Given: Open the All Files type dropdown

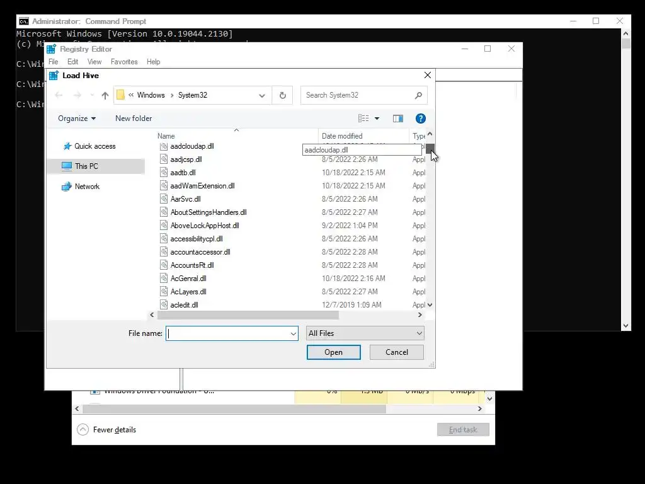Looking at the screenshot, I should (365, 333).
